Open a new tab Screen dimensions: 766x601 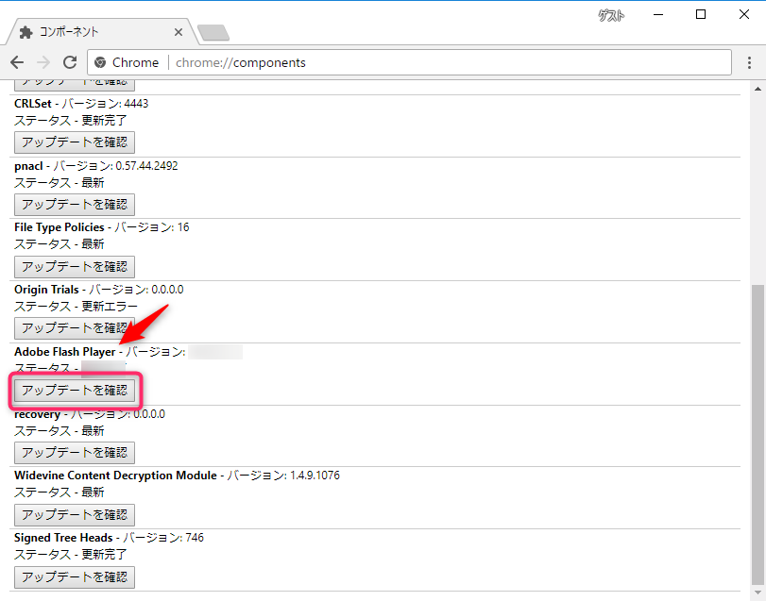213,33
